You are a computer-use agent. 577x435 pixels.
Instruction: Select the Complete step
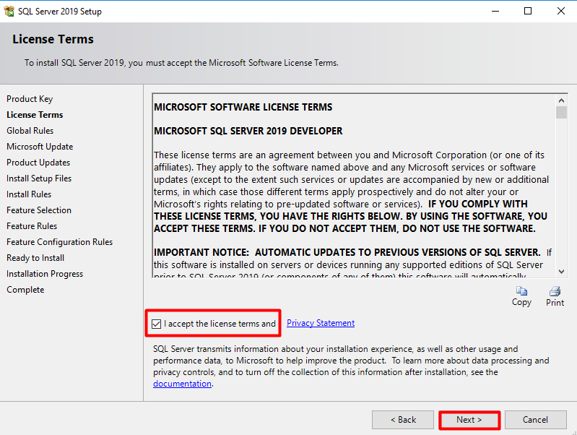coord(25,290)
